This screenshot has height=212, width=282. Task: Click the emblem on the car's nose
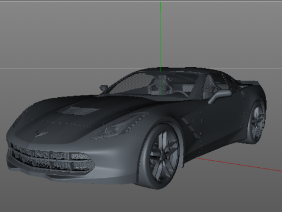[x=41, y=134]
